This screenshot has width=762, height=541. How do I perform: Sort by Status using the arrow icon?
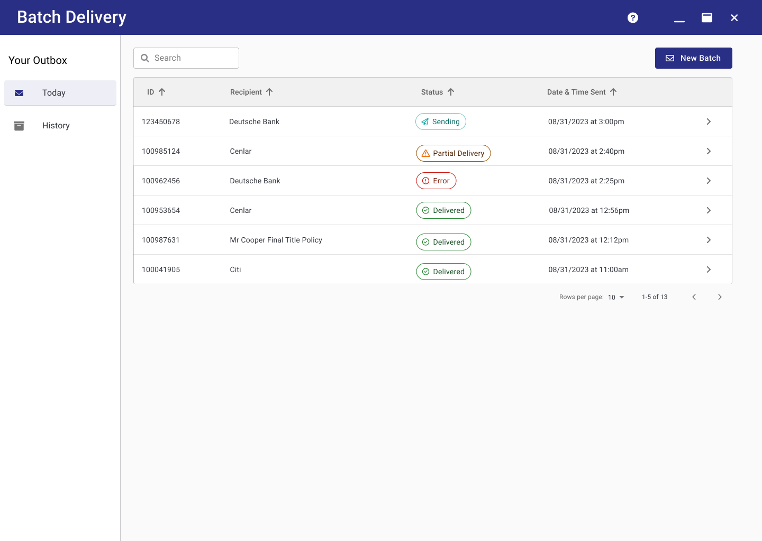[451, 92]
